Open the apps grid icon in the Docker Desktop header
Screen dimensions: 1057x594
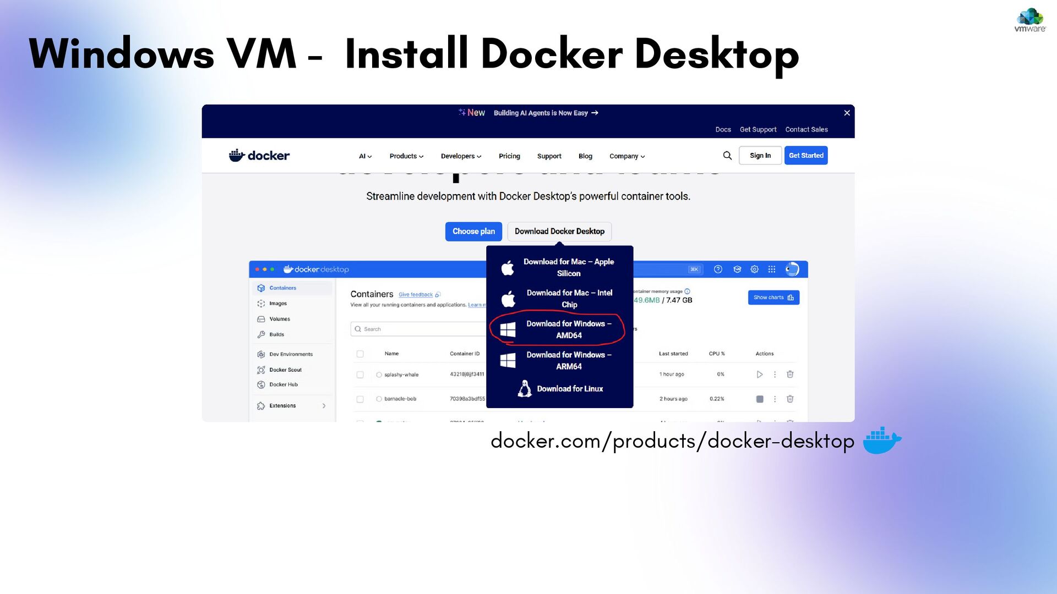[x=772, y=269]
